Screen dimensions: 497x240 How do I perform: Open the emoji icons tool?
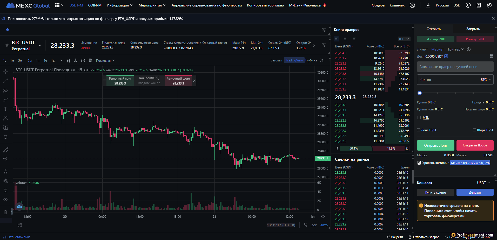coord(5,137)
